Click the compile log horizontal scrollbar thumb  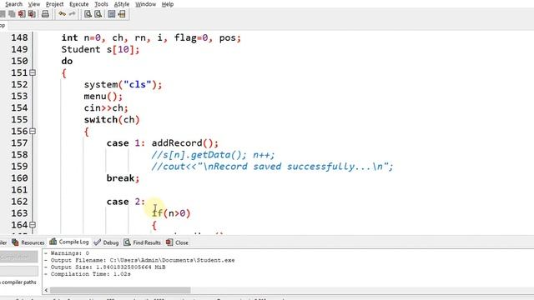coord(120,290)
